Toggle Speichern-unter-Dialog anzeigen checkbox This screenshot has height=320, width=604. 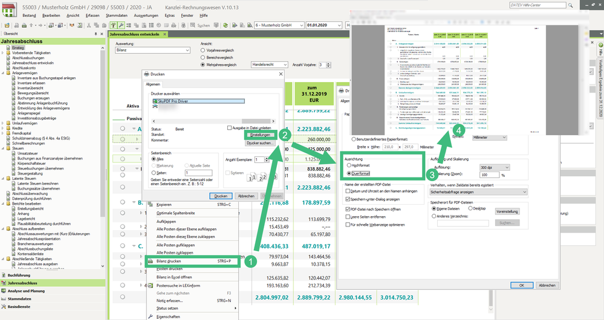point(348,199)
